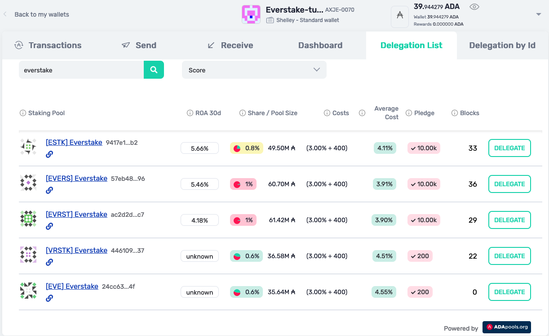
Task: Click the pool ID 24cc63...4f
Action: [119, 287]
